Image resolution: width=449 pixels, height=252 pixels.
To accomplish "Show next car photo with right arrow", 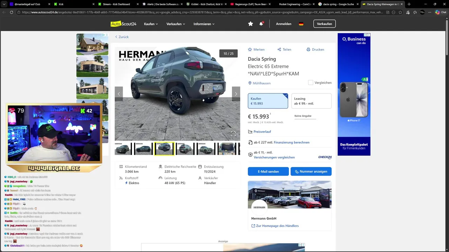I will (236, 94).
